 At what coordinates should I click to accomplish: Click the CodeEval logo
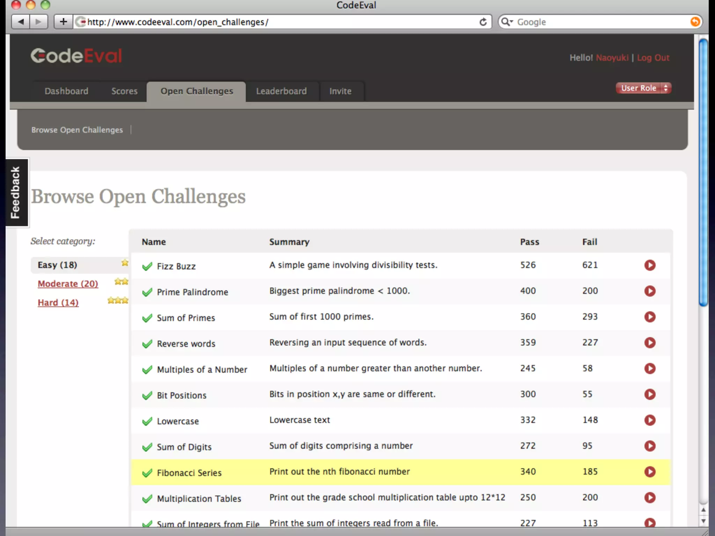(x=76, y=56)
